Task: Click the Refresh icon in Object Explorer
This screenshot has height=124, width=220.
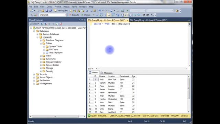Action: coord(57,24)
